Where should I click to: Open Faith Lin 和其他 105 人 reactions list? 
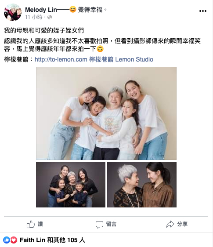pyautogui.click(x=52, y=240)
